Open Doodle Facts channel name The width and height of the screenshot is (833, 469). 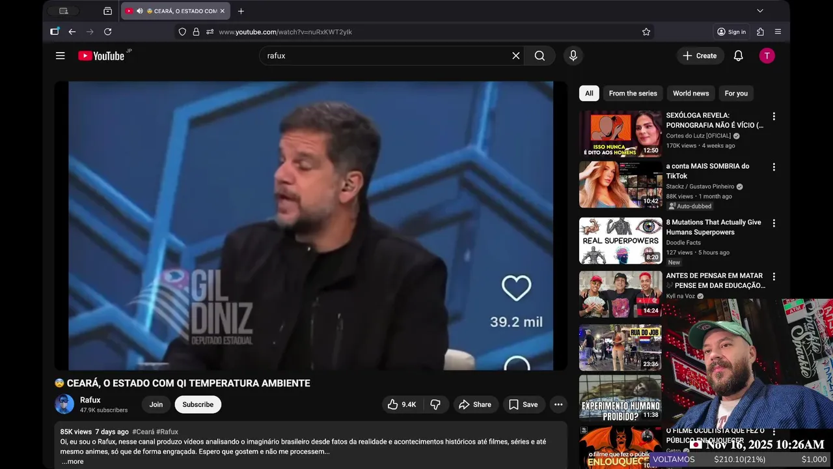pyautogui.click(x=683, y=243)
